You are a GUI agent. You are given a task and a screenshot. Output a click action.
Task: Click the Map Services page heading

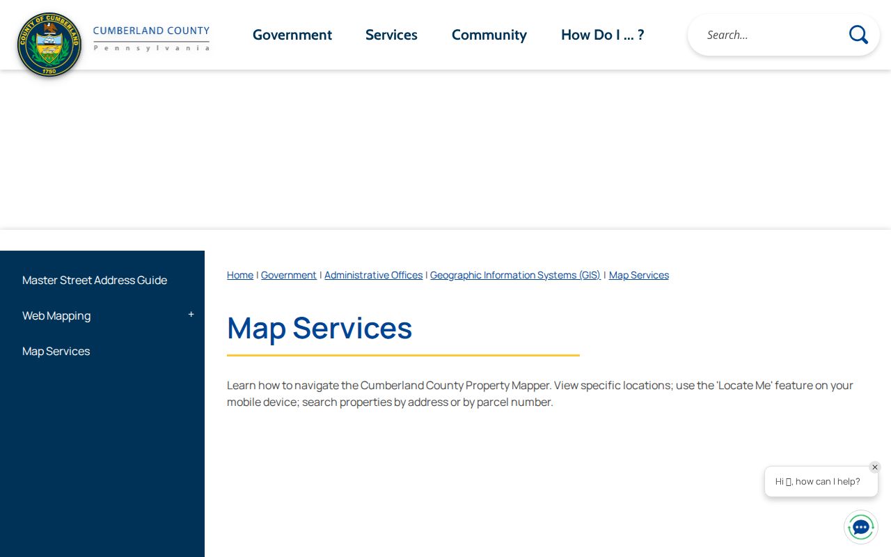(320, 327)
